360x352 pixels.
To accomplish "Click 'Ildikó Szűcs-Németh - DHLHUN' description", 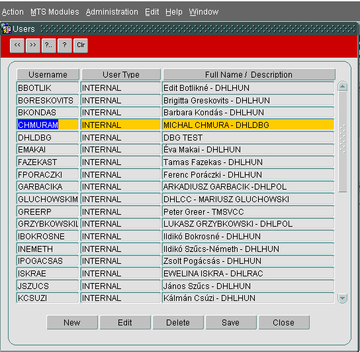I will click(248, 249).
